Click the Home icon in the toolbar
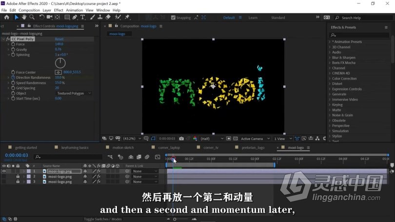 [x=6, y=17]
